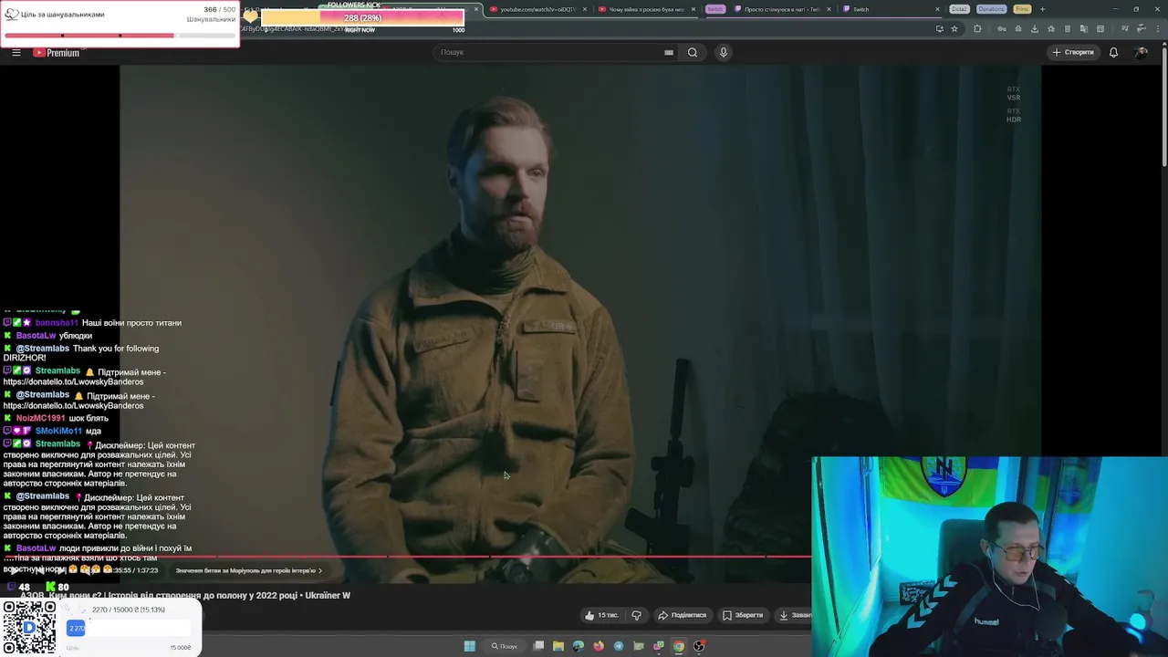
Task: Open the browser extensions puzzle icon
Action: pos(977,28)
